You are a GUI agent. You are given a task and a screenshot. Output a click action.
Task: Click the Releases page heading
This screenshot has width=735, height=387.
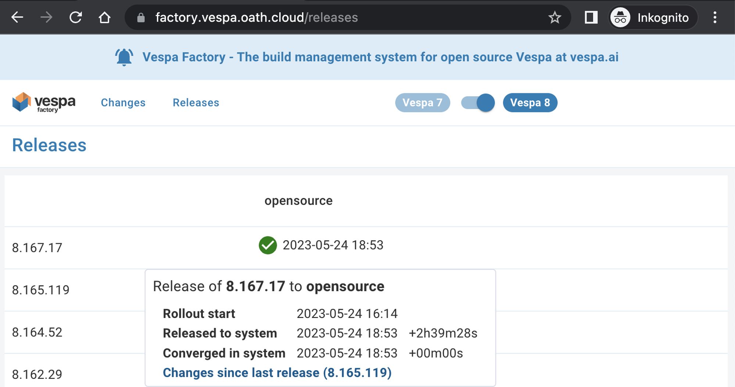click(49, 145)
